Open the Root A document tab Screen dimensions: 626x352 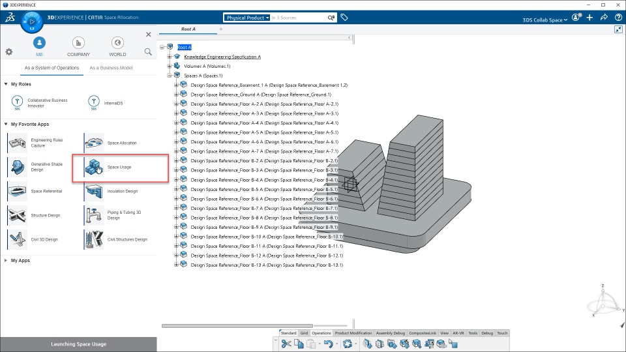(188, 29)
